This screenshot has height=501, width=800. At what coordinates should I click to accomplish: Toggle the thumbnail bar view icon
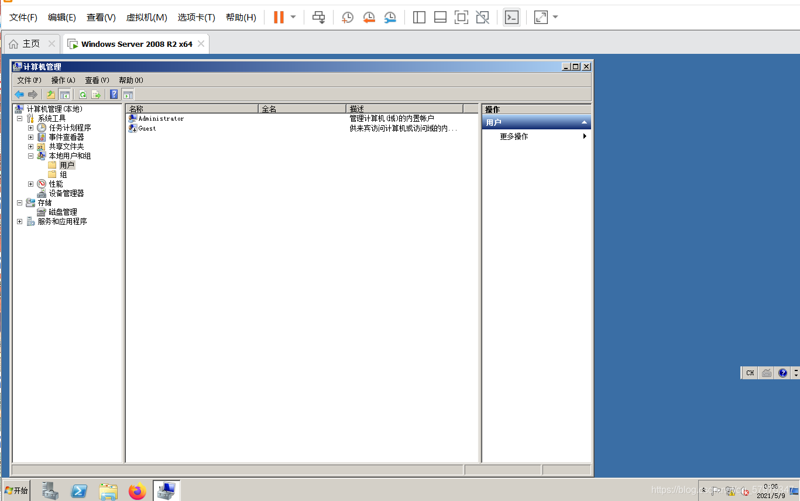[x=440, y=18]
